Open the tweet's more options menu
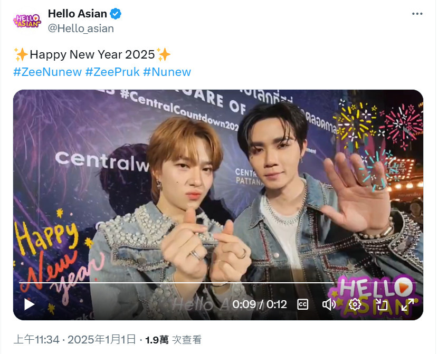Image resolution: width=438 pixels, height=354 pixels. (417, 14)
